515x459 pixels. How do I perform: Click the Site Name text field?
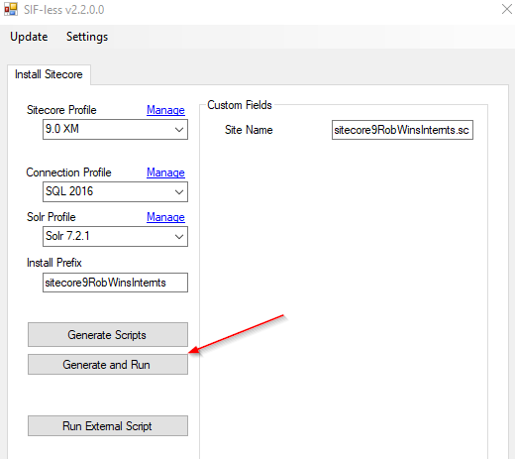coord(402,130)
